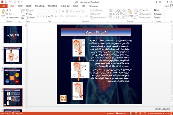173x115 pixels.
Task: Undo the last action
Action: pyautogui.click(x=10, y=2)
